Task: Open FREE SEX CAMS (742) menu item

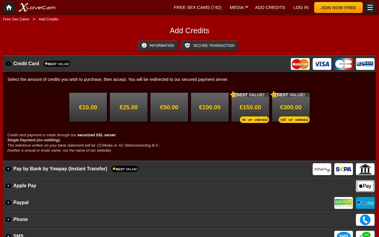Action: pyautogui.click(x=197, y=7)
